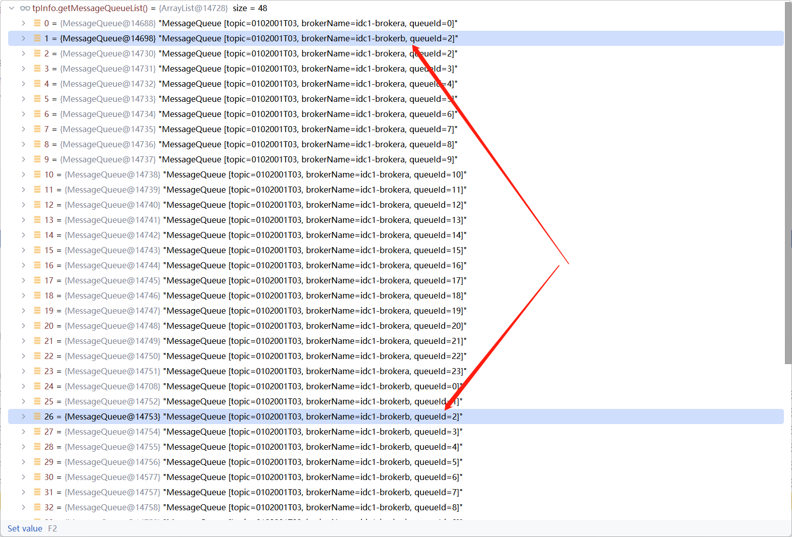
Task: Expand entry 10 MessageQueue@14738
Action: click(23, 174)
